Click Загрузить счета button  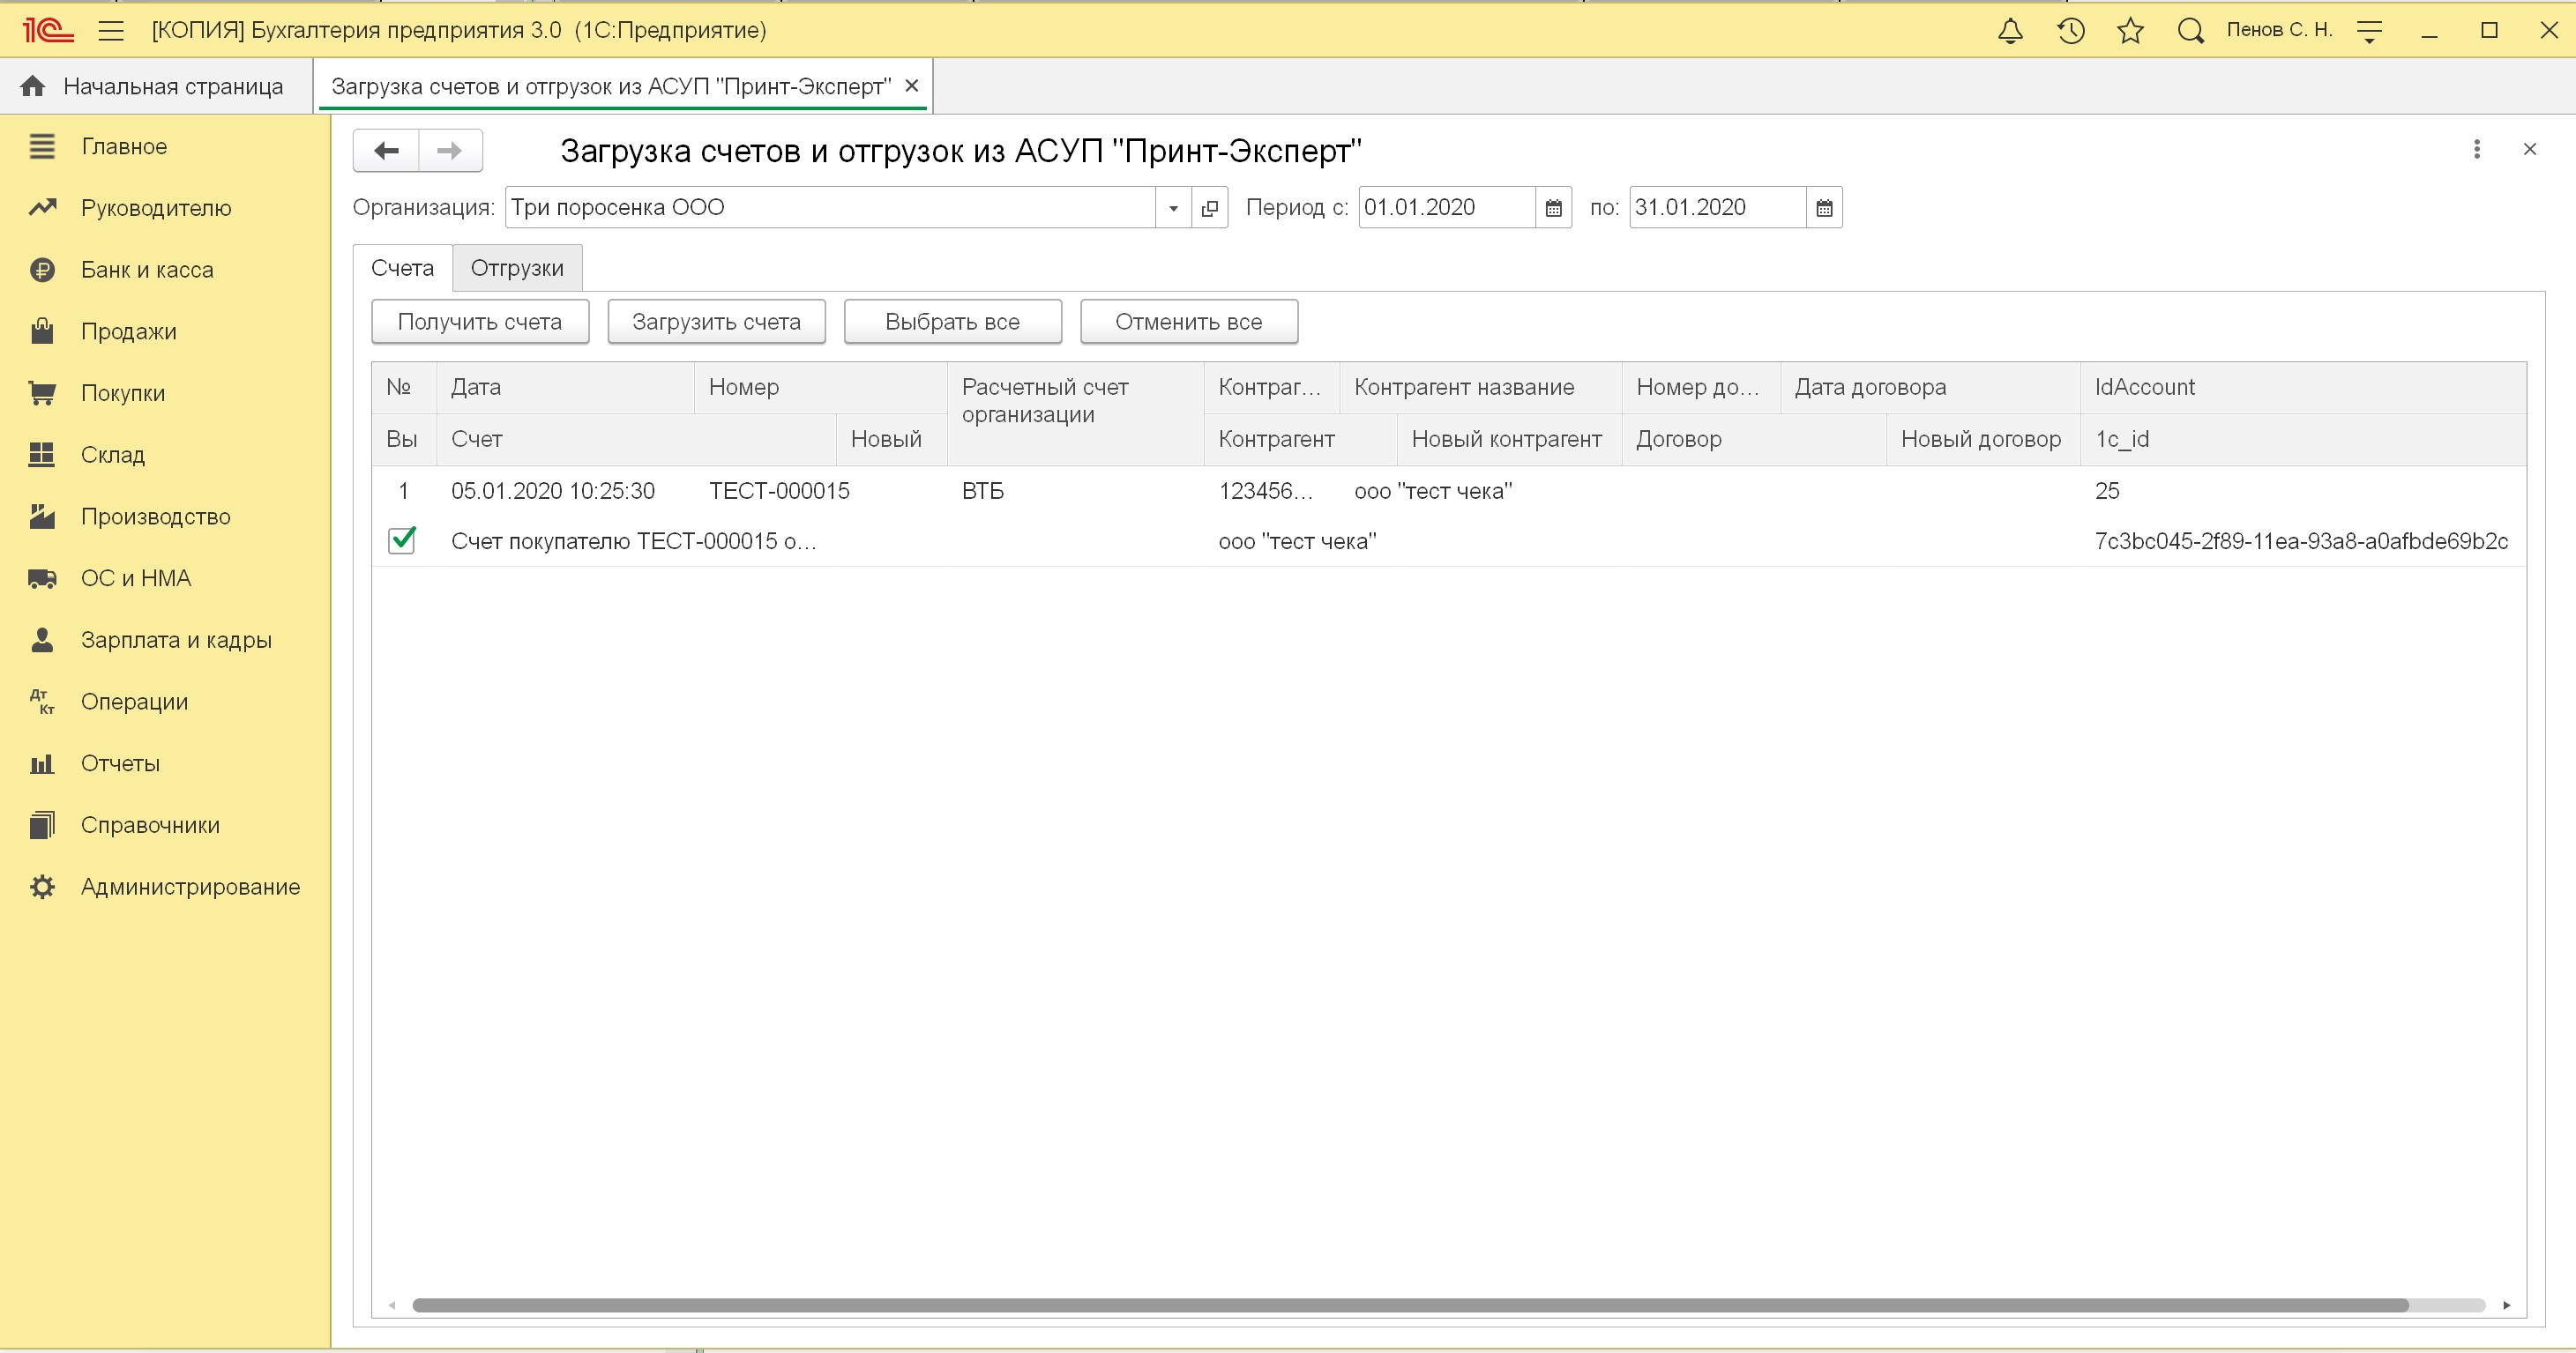click(716, 322)
